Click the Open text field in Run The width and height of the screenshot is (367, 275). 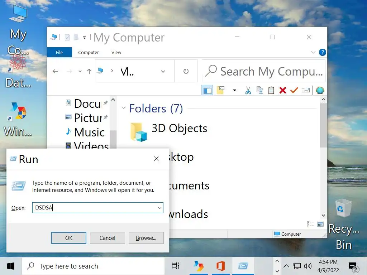94,208
